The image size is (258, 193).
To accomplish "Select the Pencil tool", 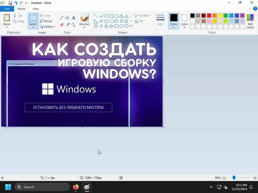I will [x=61, y=18].
